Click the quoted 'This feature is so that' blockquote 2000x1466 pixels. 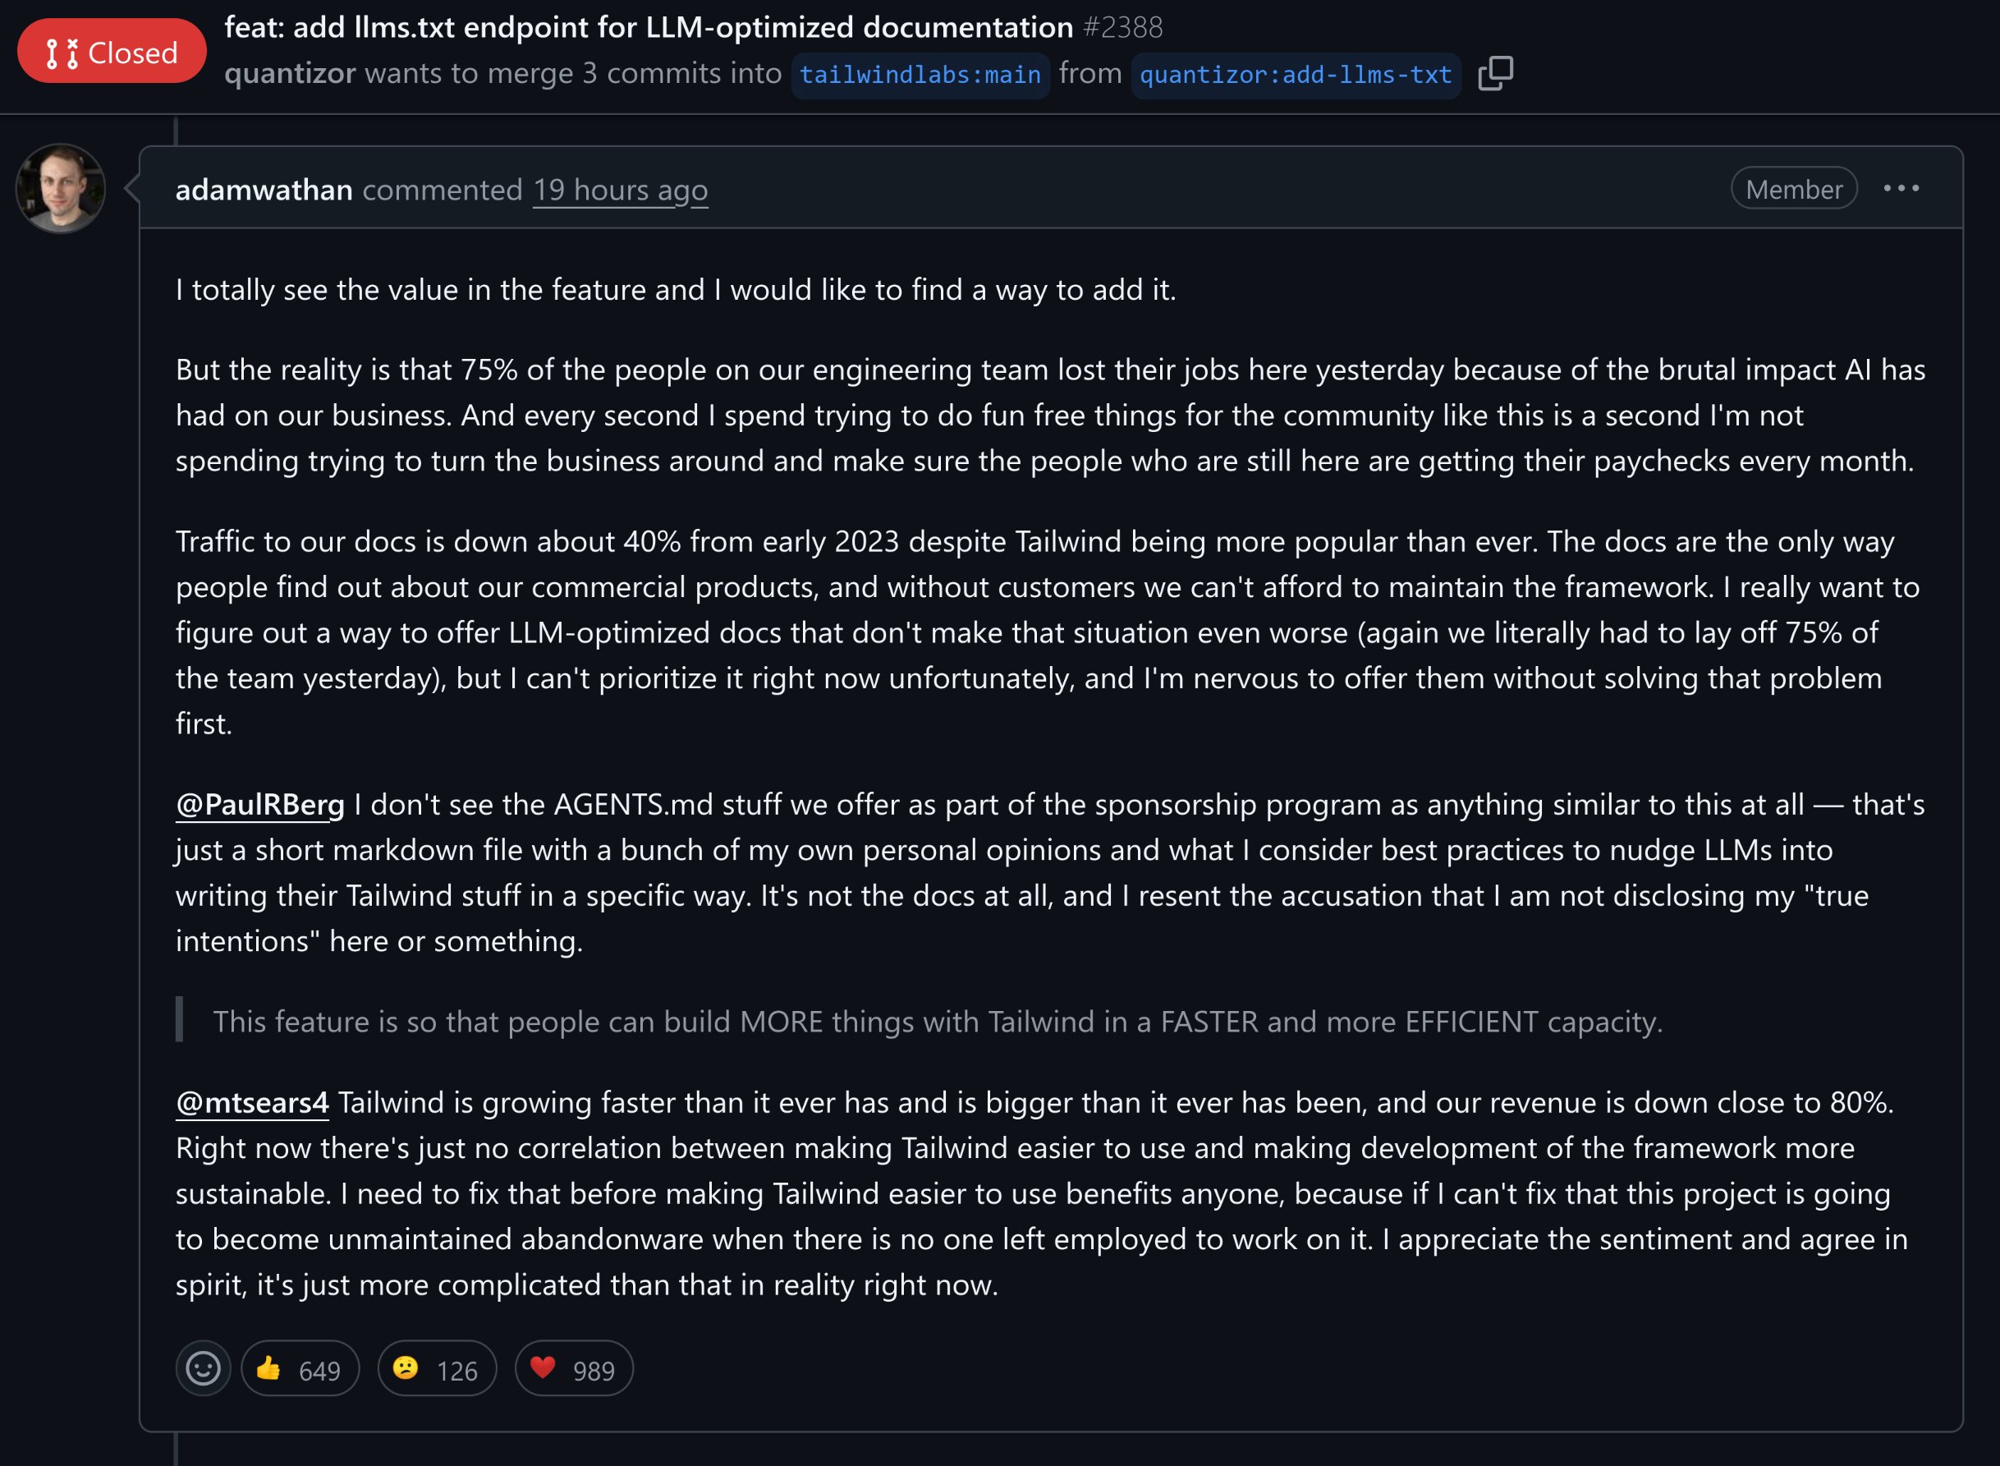[937, 1023]
